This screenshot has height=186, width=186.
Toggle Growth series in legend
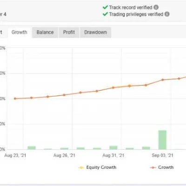pos(162,167)
